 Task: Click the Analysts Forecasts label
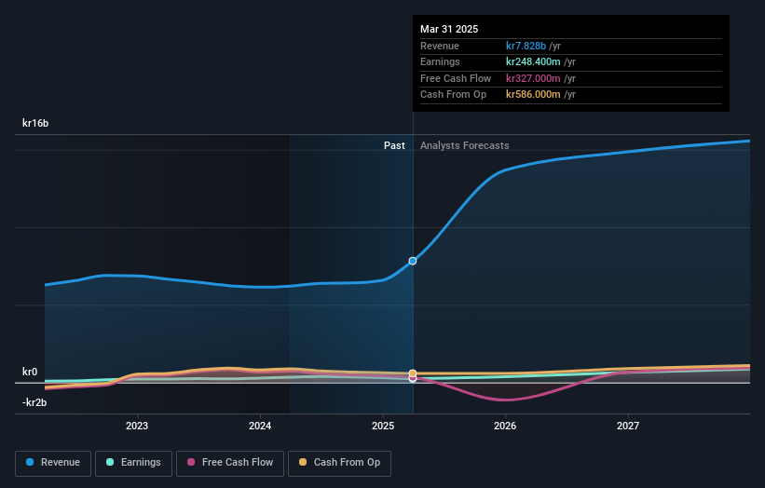pos(464,145)
